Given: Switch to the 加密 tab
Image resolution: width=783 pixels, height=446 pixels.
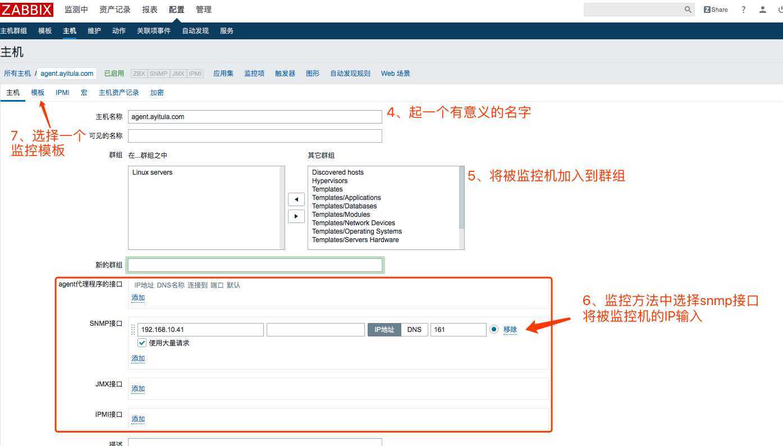Looking at the screenshot, I should point(157,93).
